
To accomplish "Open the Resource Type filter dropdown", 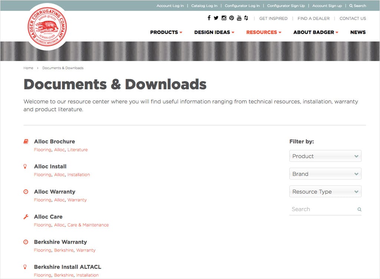I will pos(325,191).
